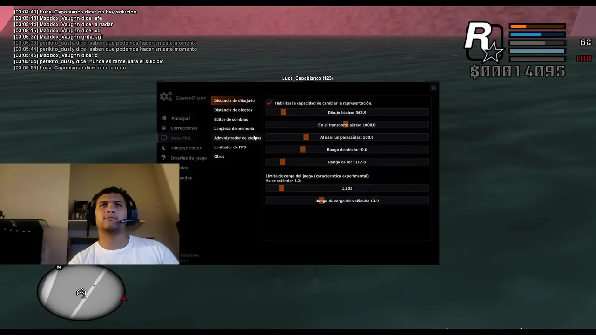The height and width of the screenshot is (335, 596).
Task: Adjust the Rango de carga del vehículo slider
Action: 347,201
